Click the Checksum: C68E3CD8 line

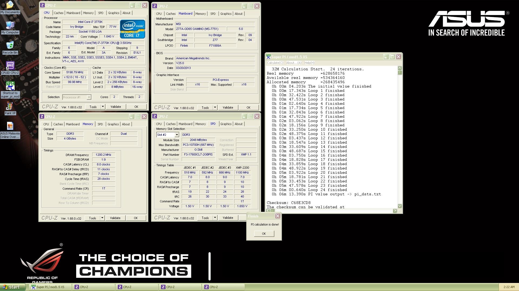pyautogui.click(x=289, y=203)
